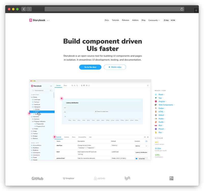
Task: Toggle the grid icon in canvas toolbar
Action: coord(82,85)
